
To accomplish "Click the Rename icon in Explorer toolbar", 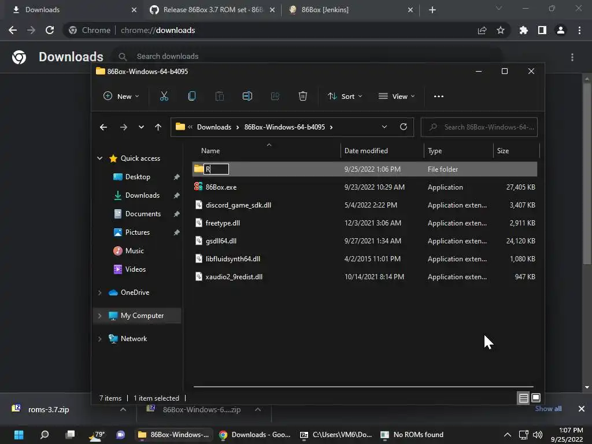I will click(x=247, y=97).
